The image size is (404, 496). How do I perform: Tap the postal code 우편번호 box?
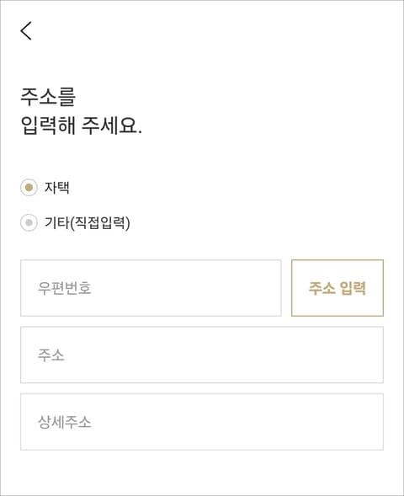coord(151,288)
